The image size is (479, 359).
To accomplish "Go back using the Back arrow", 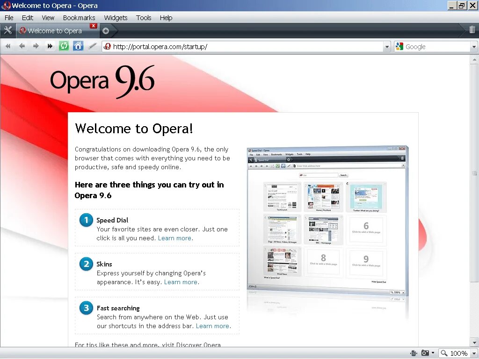I will coord(22,46).
